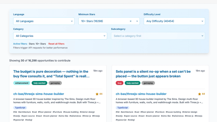The image size is (217, 122).
Task: Click star count 44 on the budget card
Action: [101, 94]
